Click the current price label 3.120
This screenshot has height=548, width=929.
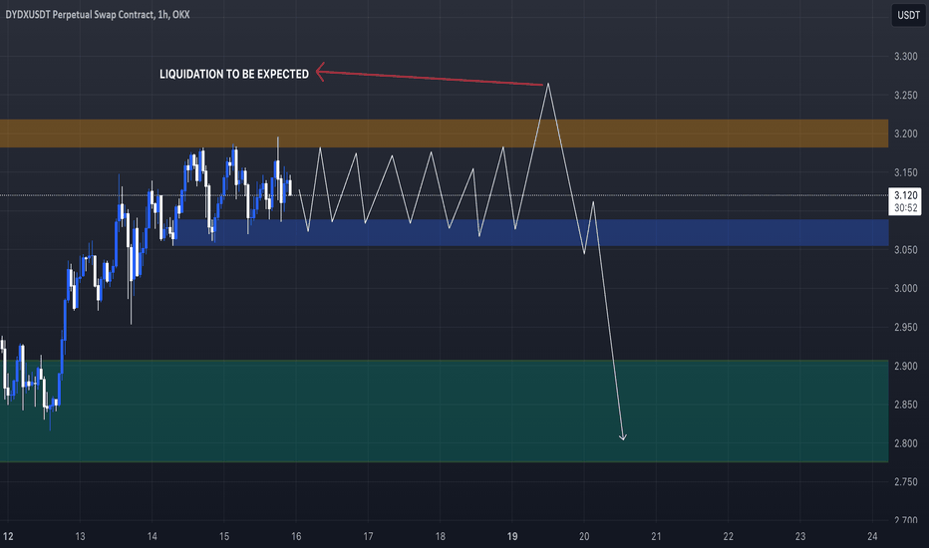[x=906, y=195]
